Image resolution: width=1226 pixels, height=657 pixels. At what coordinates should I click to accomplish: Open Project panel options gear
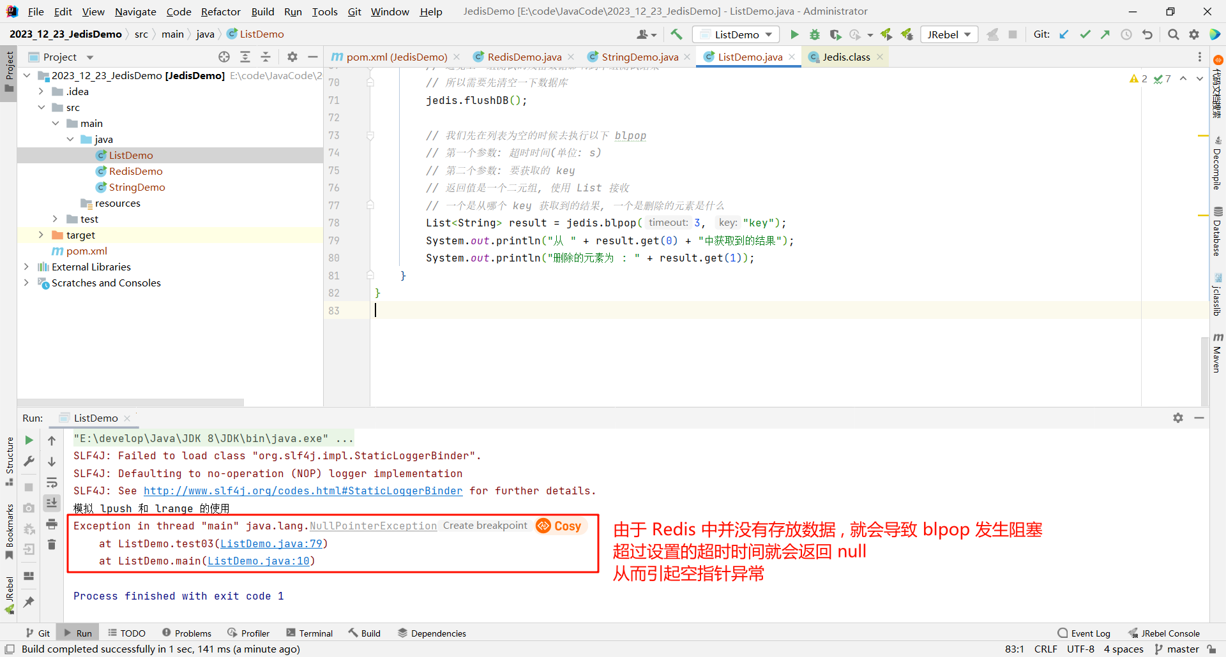(292, 57)
